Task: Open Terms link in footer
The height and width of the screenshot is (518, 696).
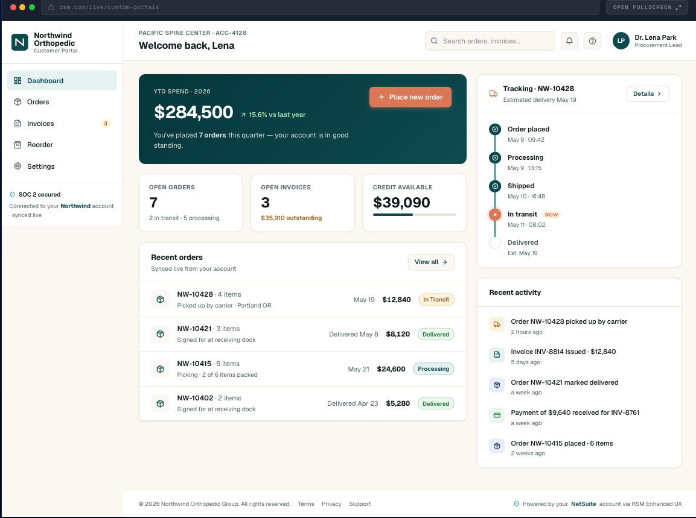Action: [x=306, y=504]
